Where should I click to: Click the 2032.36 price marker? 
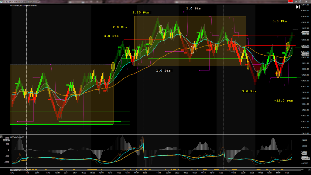(306, 55)
